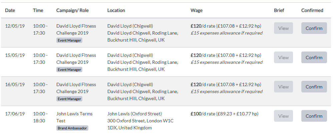
Task: Click the Brand Ambassador role tag
Action: [x=72, y=128]
